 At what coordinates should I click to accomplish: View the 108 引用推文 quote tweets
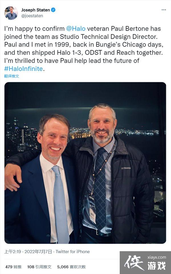coord(39,267)
